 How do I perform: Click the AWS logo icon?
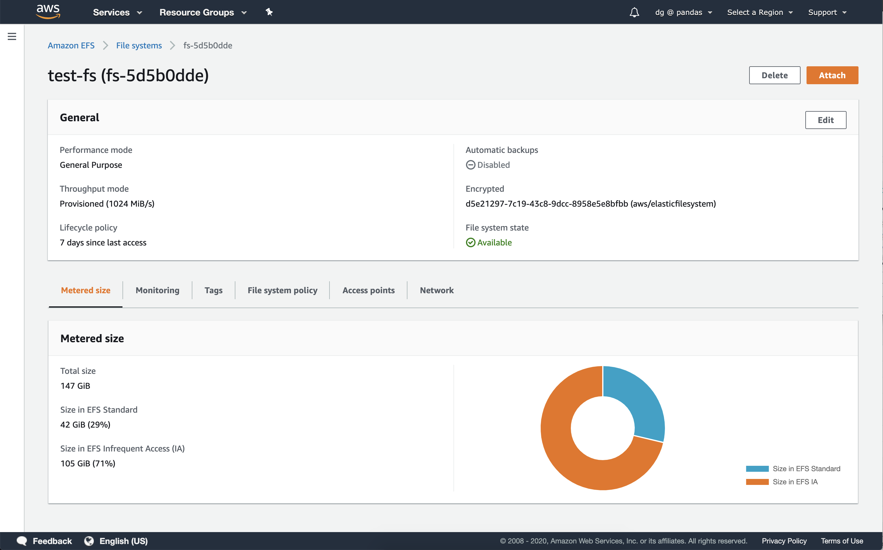coord(48,12)
